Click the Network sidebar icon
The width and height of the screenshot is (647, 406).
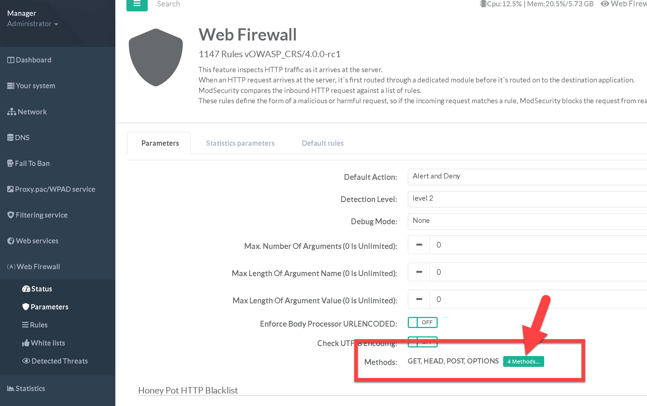click(x=11, y=112)
